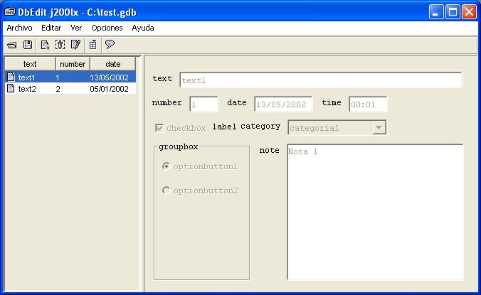Click the table structure toolbar icon
This screenshot has height=295, width=481.
click(93, 45)
